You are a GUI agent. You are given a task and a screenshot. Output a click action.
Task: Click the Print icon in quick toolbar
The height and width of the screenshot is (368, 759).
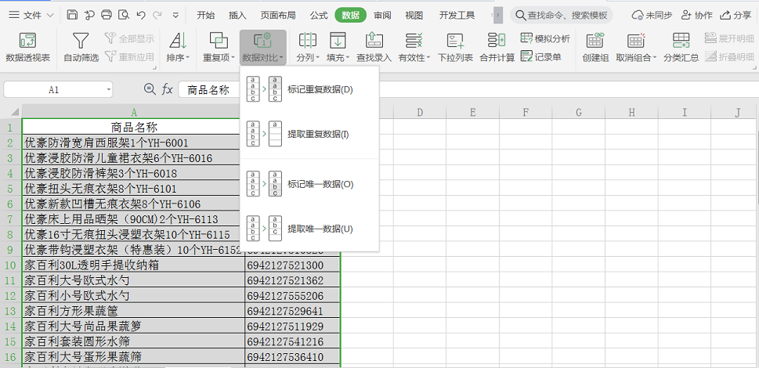(x=107, y=15)
